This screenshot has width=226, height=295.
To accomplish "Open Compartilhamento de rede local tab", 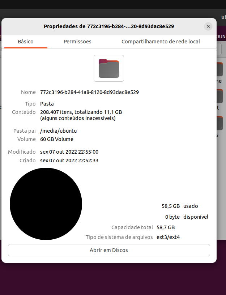I will click(161, 42).
